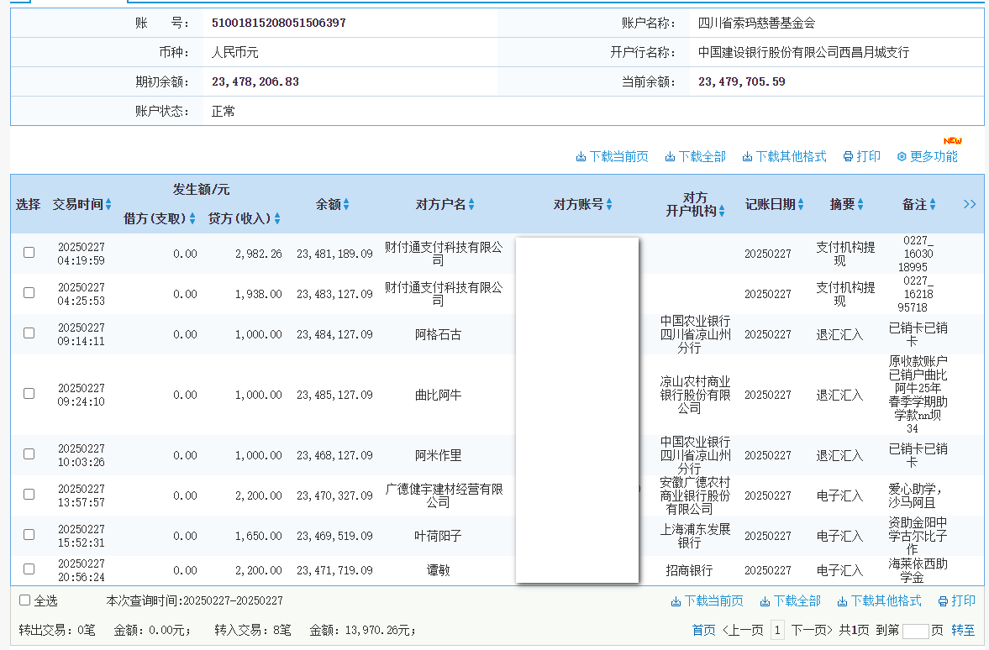
Task: Click bank name 中国建设银行股份有限公司西昌月城支行
Action: (803, 52)
